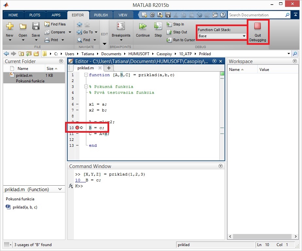This screenshot has height=251, width=302.
Task: Open Current Folder panel actions menu
Action: 61,61
